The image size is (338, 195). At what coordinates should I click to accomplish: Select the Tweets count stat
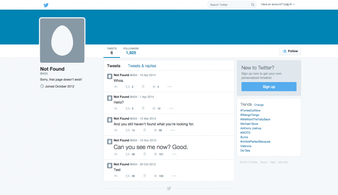[112, 51]
